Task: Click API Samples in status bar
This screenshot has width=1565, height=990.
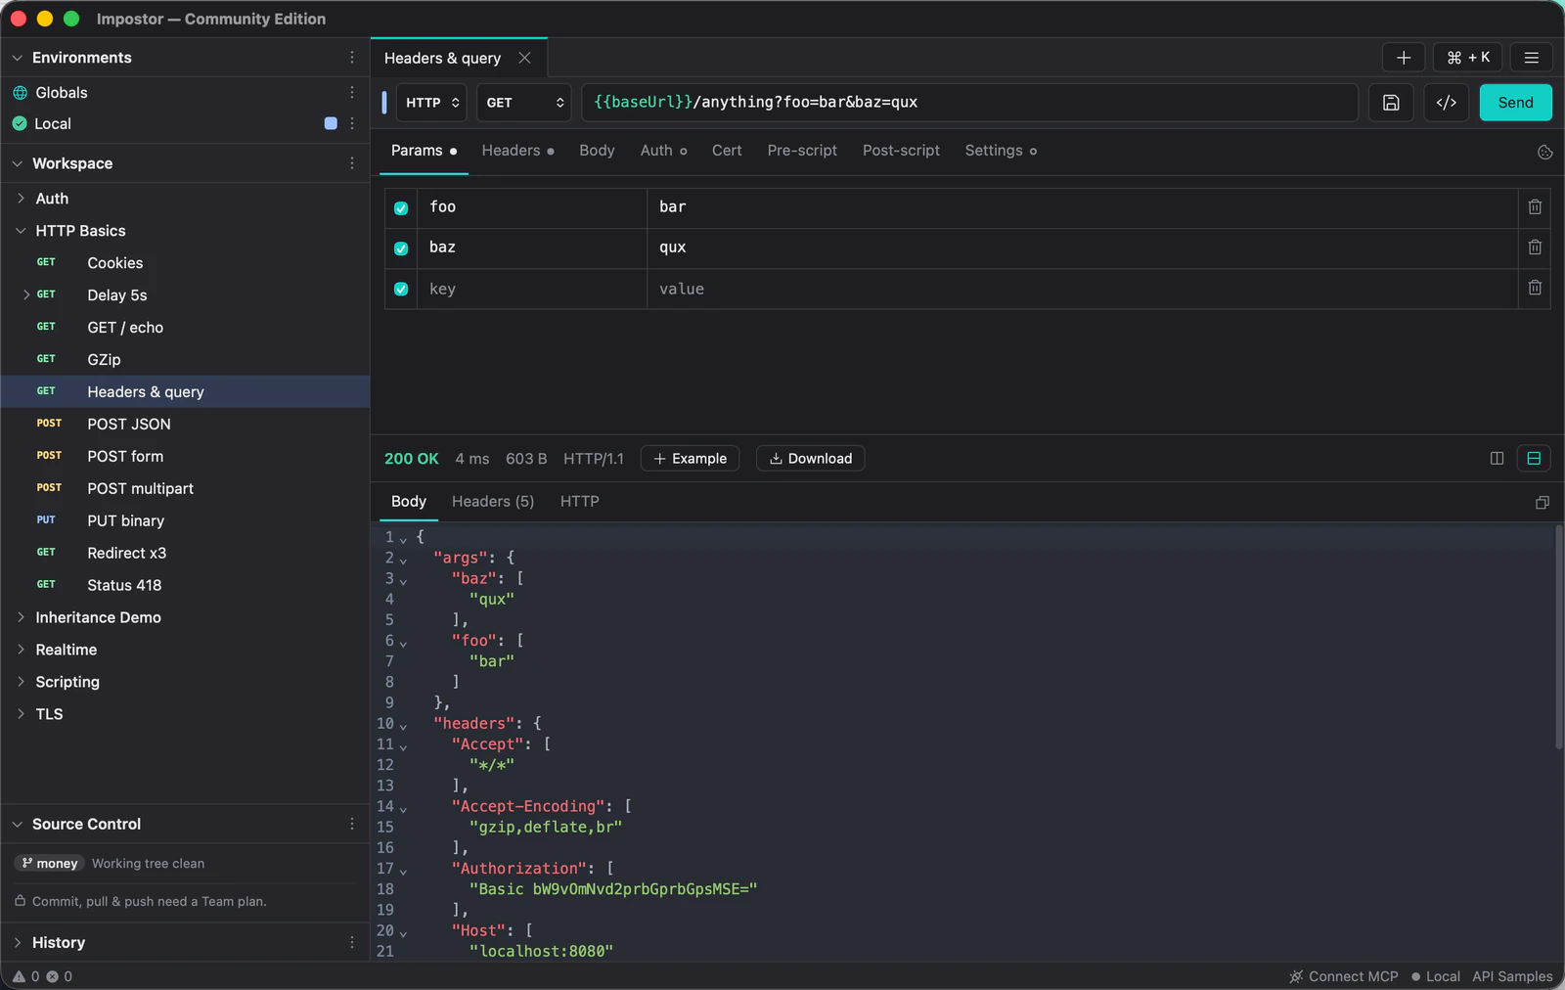Action: [x=1512, y=976]
